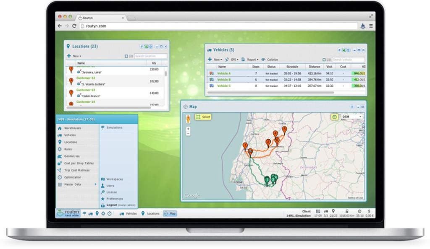Viewport: 430px width, 249px height.
Task: Click the simulations quick icon in bottom taskbar
Action: tap(84, 213)
